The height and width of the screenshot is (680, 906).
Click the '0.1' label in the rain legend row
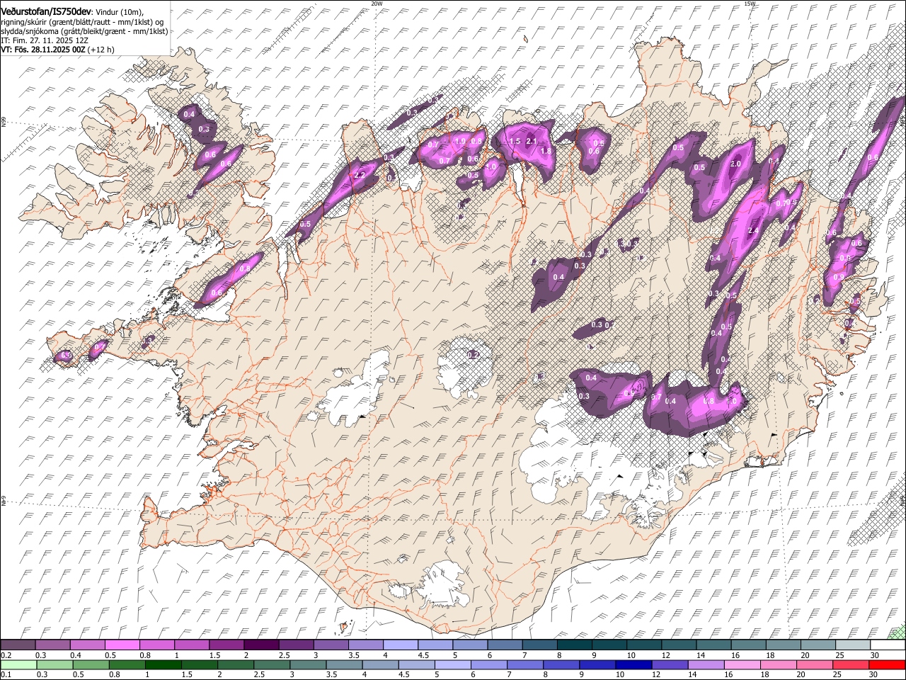[6, 675]
